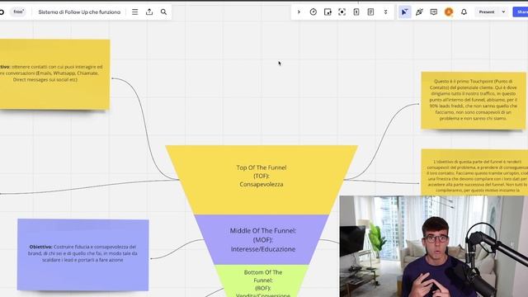Click board title Sistema di Follow Up

point(79,12)
